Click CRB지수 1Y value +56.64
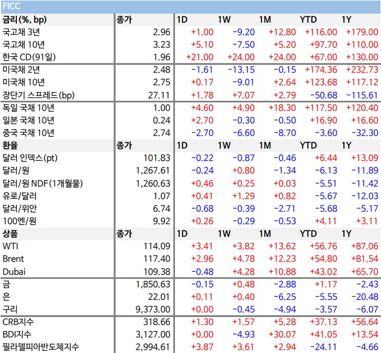This screenshot has height=353, width=381. tap(365, 322)
